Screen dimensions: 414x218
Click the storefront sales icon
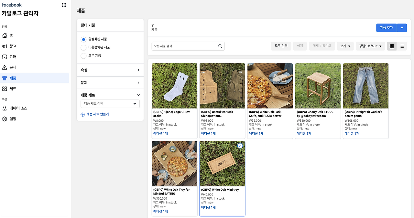(x=5, y=57)
